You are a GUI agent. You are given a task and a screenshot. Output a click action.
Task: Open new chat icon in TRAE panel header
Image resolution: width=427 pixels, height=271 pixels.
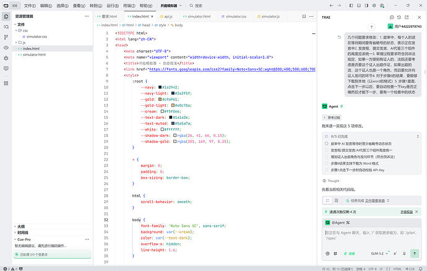392,17
